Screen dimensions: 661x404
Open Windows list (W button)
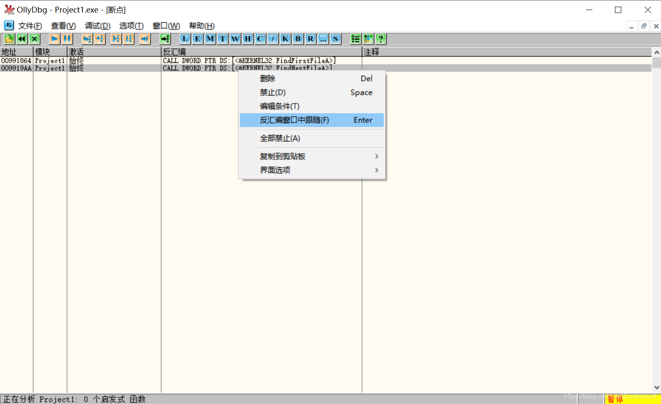point(235,39)
